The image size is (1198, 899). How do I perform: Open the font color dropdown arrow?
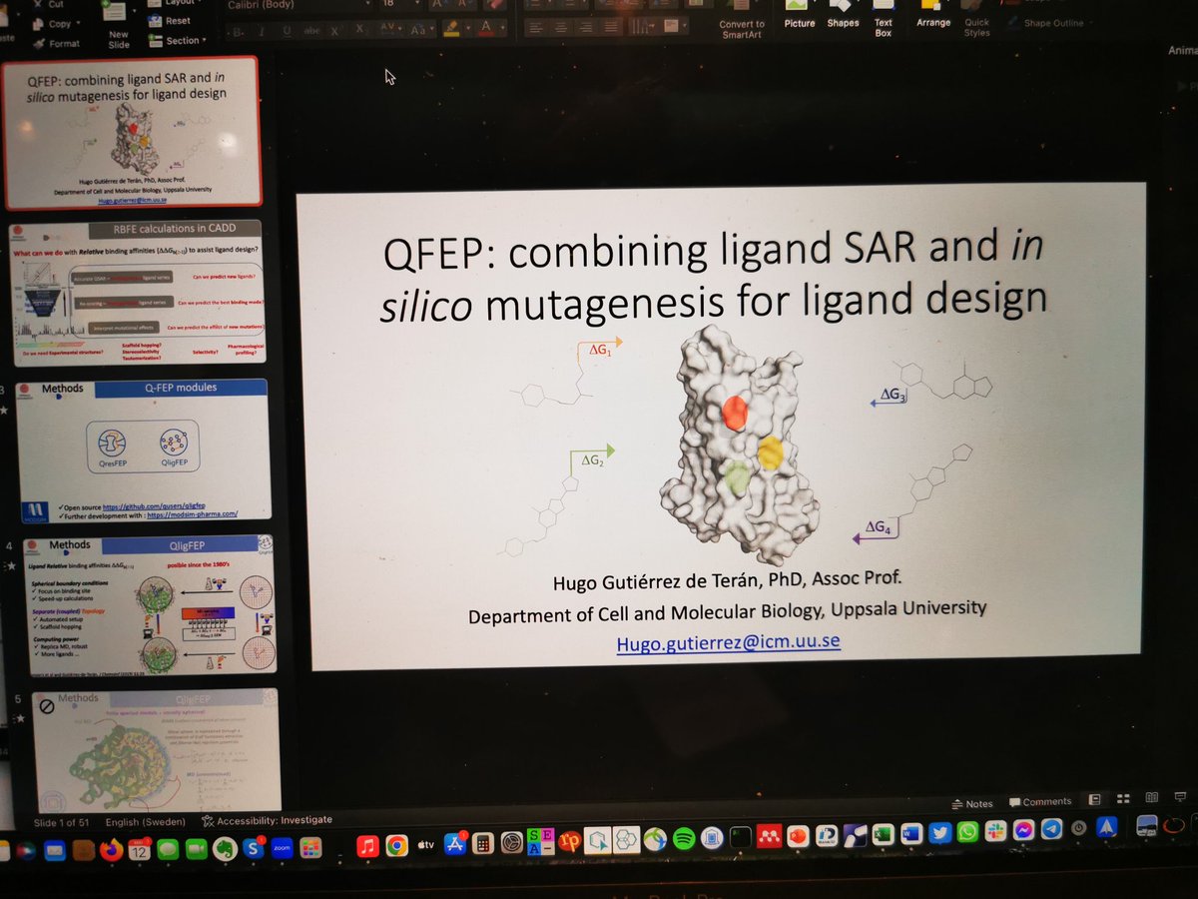click(x=504, y=29)
